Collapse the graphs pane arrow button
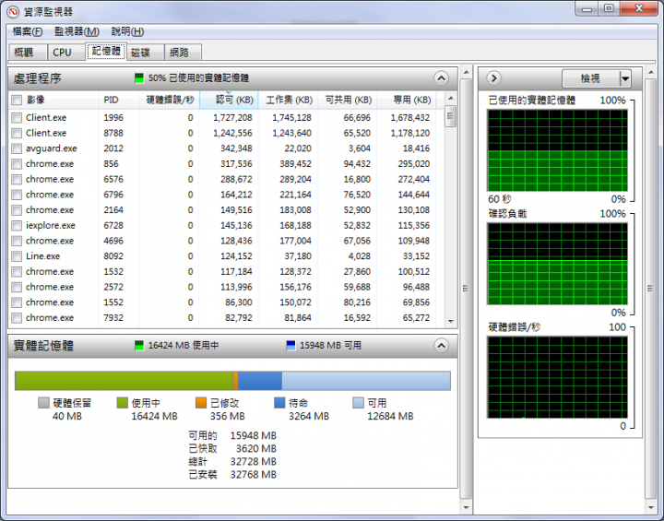Image resolution: width=664 pixels, height=521 pixels. (493, 78)
